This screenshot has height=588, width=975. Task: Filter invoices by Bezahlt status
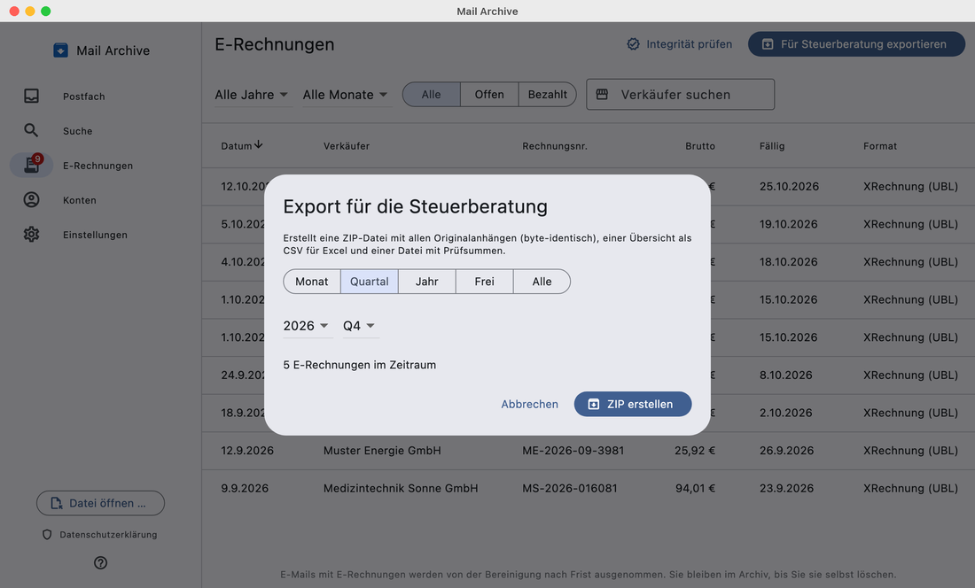[547, 95]
